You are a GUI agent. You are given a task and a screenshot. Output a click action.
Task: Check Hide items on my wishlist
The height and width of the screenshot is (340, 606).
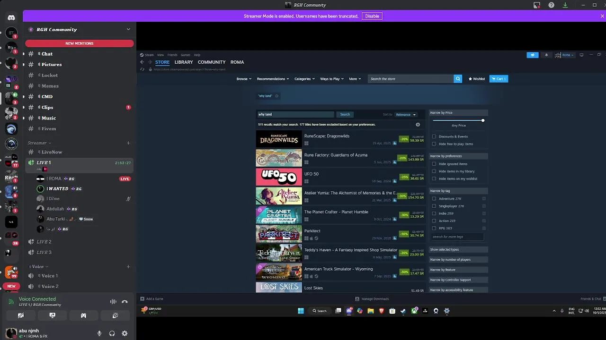pyautogui.click(x=434, y=179)
